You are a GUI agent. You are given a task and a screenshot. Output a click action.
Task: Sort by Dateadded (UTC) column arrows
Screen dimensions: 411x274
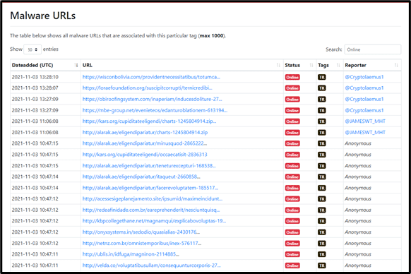tap(76, 65)
